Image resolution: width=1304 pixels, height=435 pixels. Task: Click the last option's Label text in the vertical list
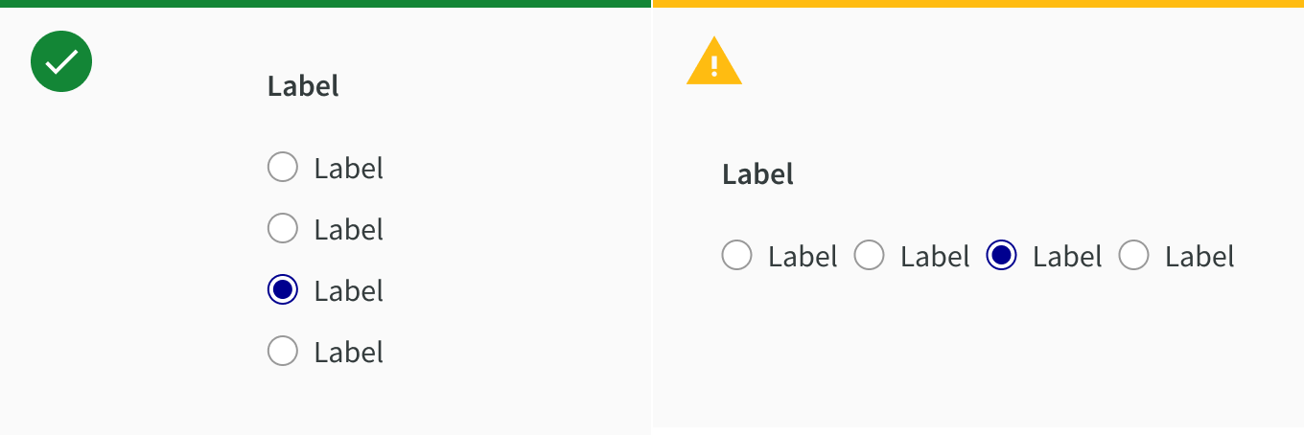[x=349, y=353]
